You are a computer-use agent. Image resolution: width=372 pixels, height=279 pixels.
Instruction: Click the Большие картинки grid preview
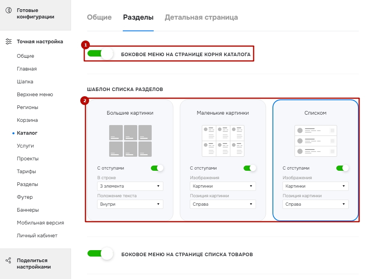point(130,141)
